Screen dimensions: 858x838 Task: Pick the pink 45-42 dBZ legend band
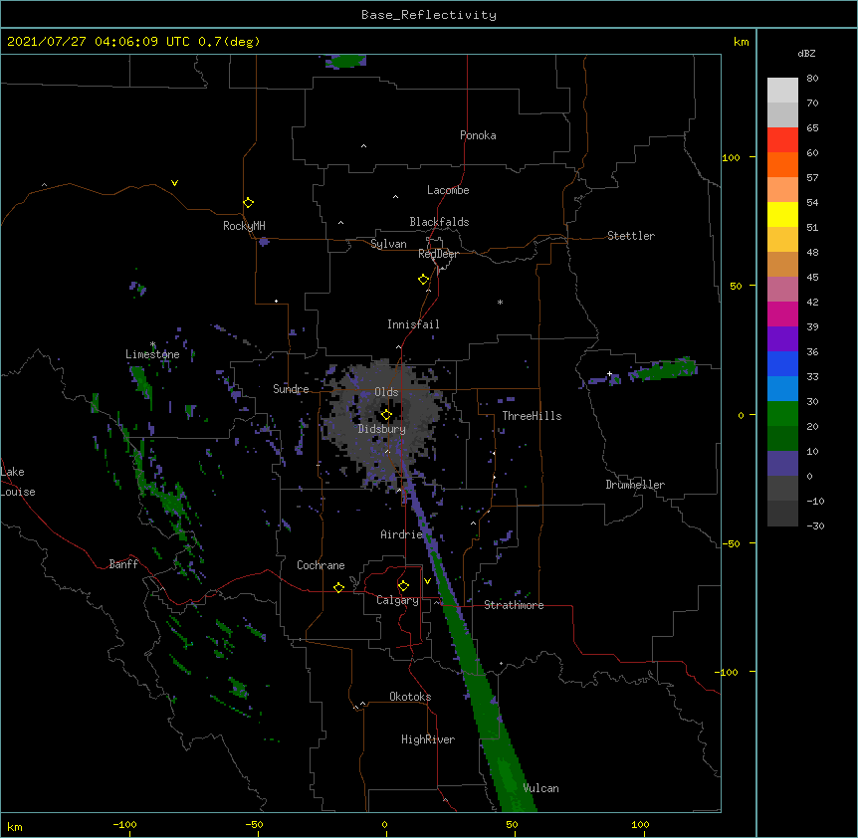[782, 290]
